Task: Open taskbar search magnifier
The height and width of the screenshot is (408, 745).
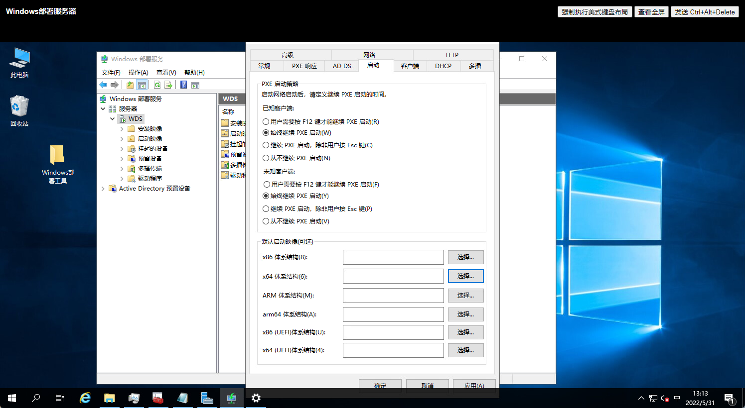Action: [x=36, y=398]
